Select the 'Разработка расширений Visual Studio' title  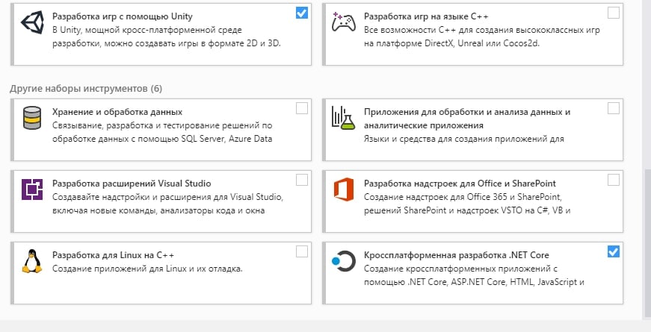tap(132, 184)
